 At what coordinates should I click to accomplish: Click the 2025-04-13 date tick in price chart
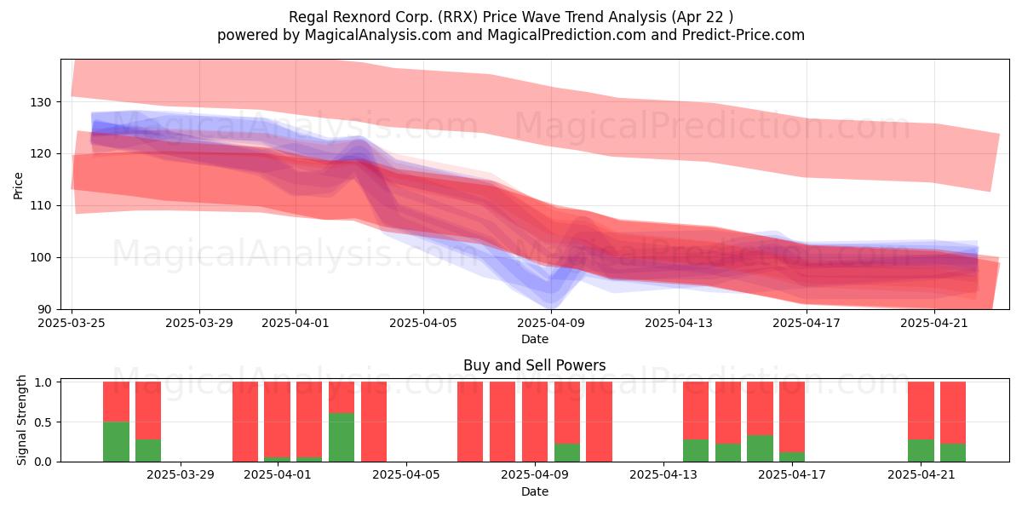pyautogui.click(x=679, y=323)
